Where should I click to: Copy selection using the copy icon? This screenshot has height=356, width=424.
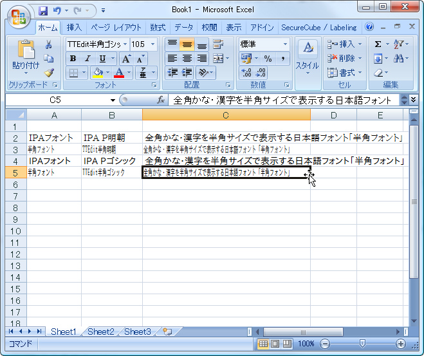coord(49,58)
